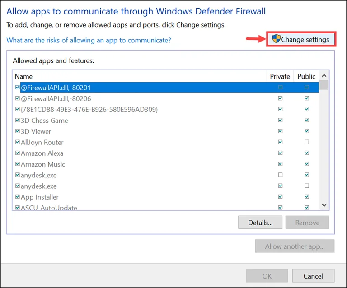Toggle the @FirewallAPI.dll,-80206 name checkbox
The height and width of the screenshot is (288, 347).
(x=18, y=98)
